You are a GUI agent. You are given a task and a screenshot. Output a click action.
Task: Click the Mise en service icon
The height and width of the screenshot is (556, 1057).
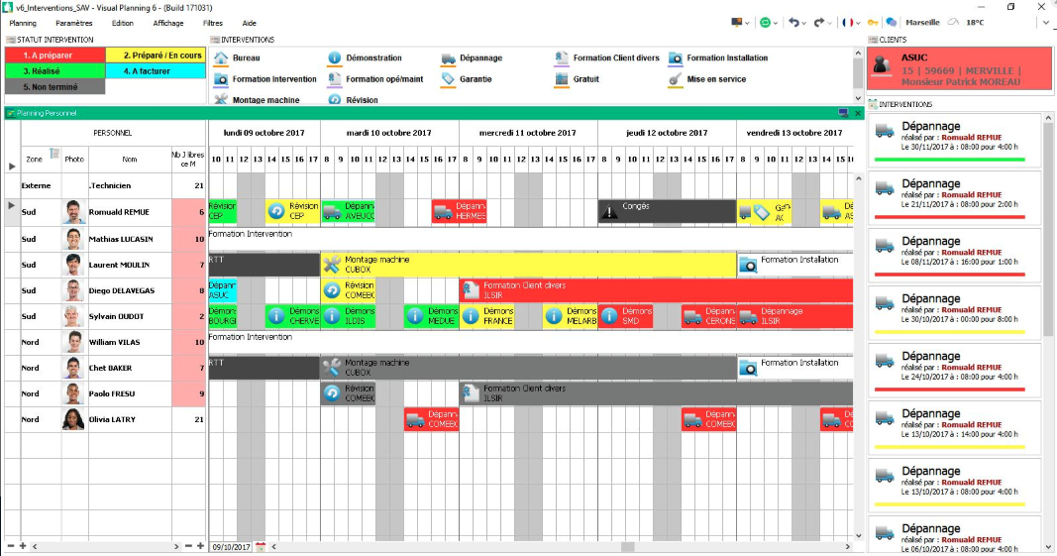click(675, 79)
